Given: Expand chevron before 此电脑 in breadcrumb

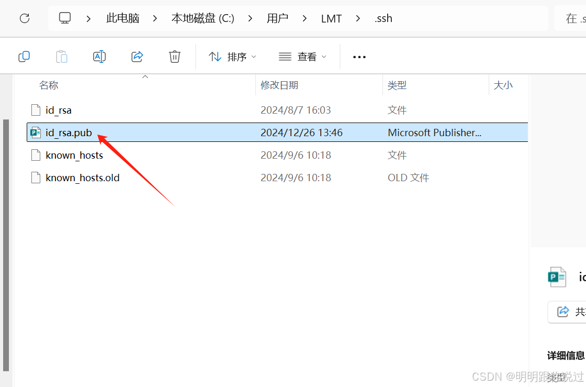Looking at the screenshot, I should [x=88, y=18].
